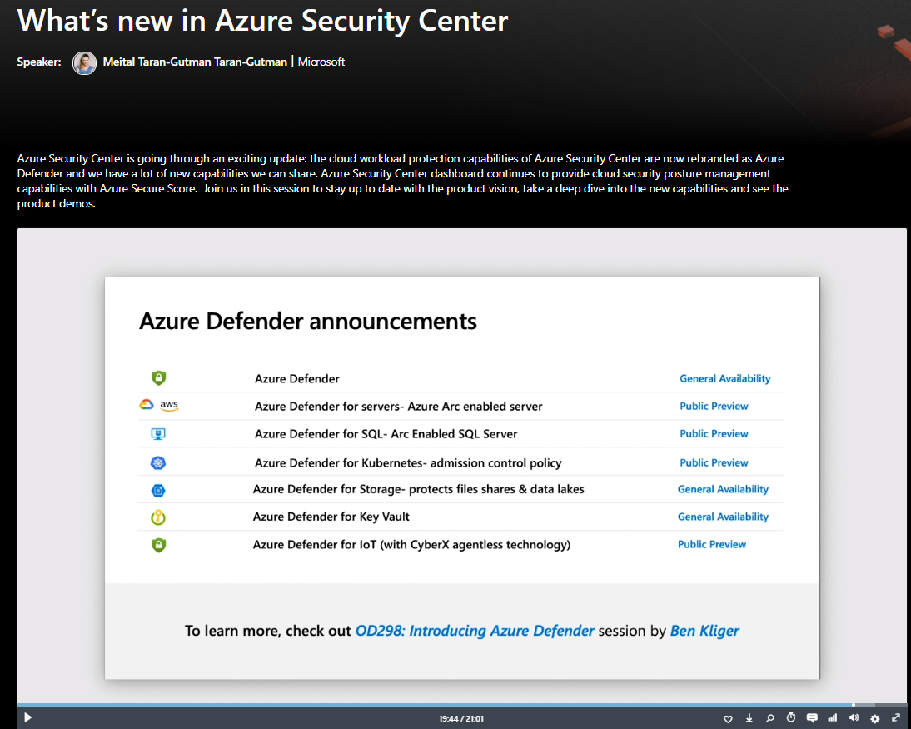Click the heart favorite icon in player
The image size is (911, 729).
[728, 718]
